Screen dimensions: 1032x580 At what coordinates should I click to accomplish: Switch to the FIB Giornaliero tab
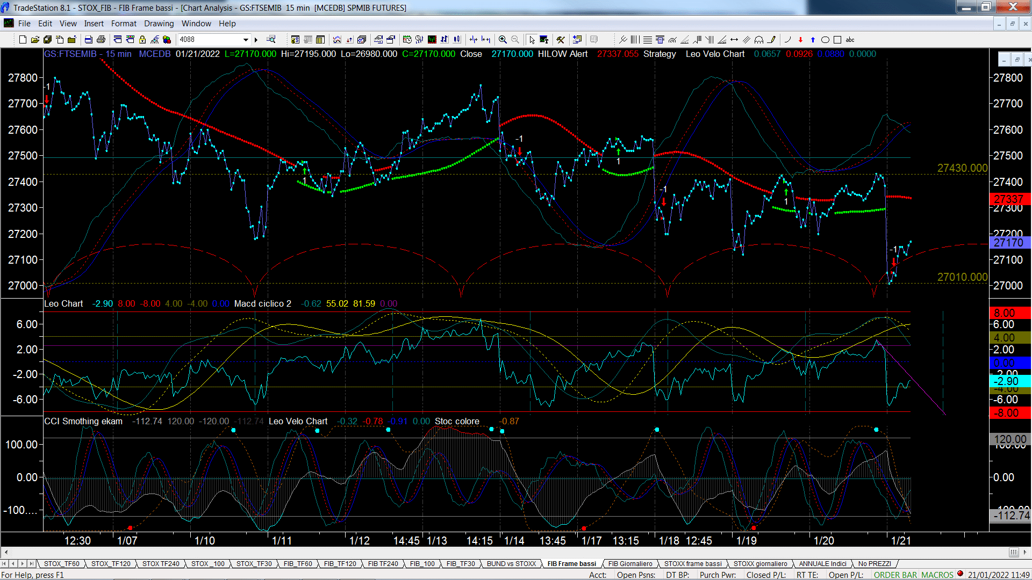pyautogui.click(x=630, y=563)
